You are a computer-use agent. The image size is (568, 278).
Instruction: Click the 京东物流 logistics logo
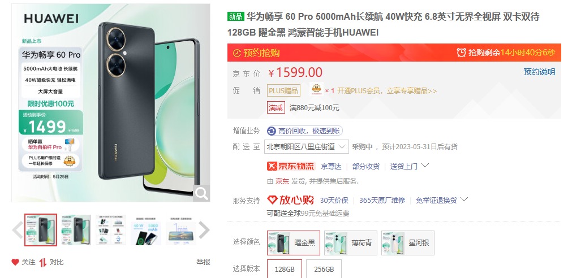pyautogui.click(x=291, y=166)
